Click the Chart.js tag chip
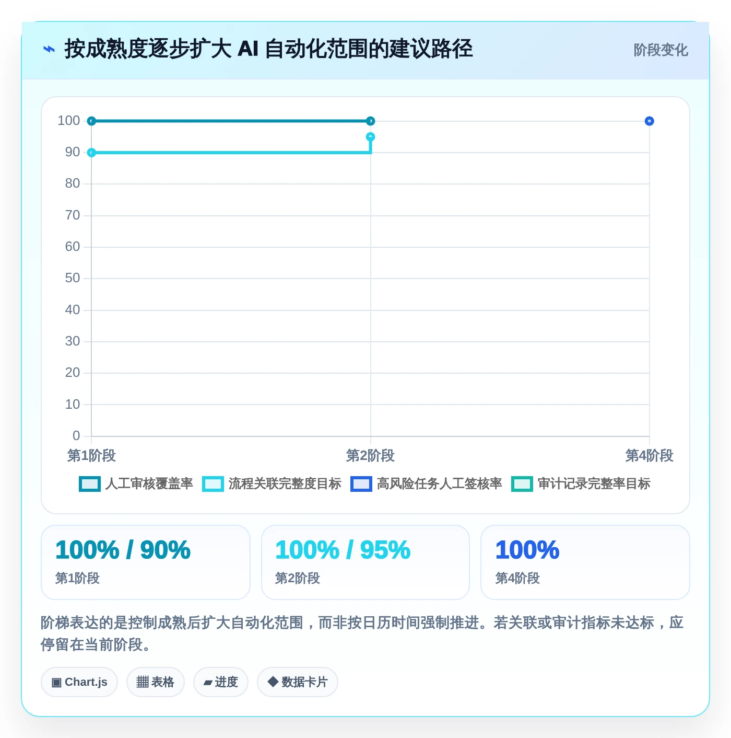The image size is (731, 738). (79, 682)
